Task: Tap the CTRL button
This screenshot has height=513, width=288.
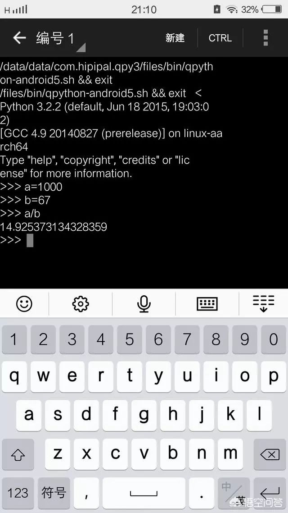Action: click(220, 38)
